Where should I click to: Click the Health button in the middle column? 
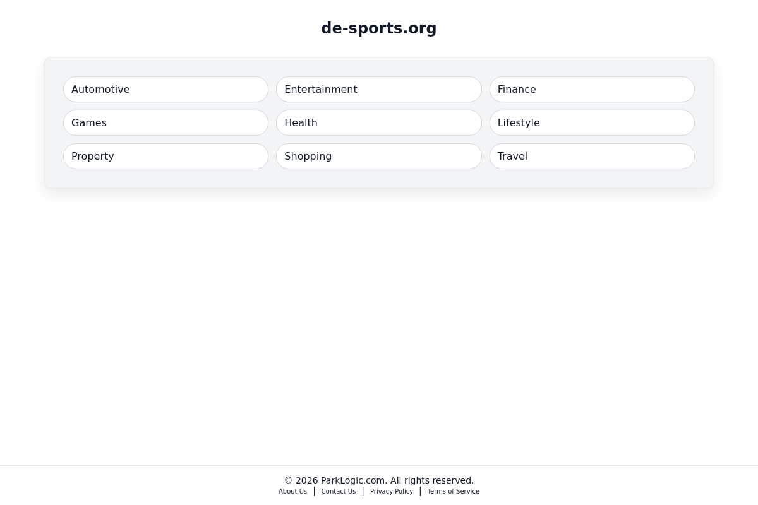(x=379, y=122)
